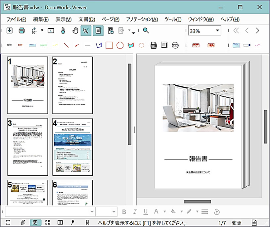Select page 4 thumbnail

tap(72, 147)
